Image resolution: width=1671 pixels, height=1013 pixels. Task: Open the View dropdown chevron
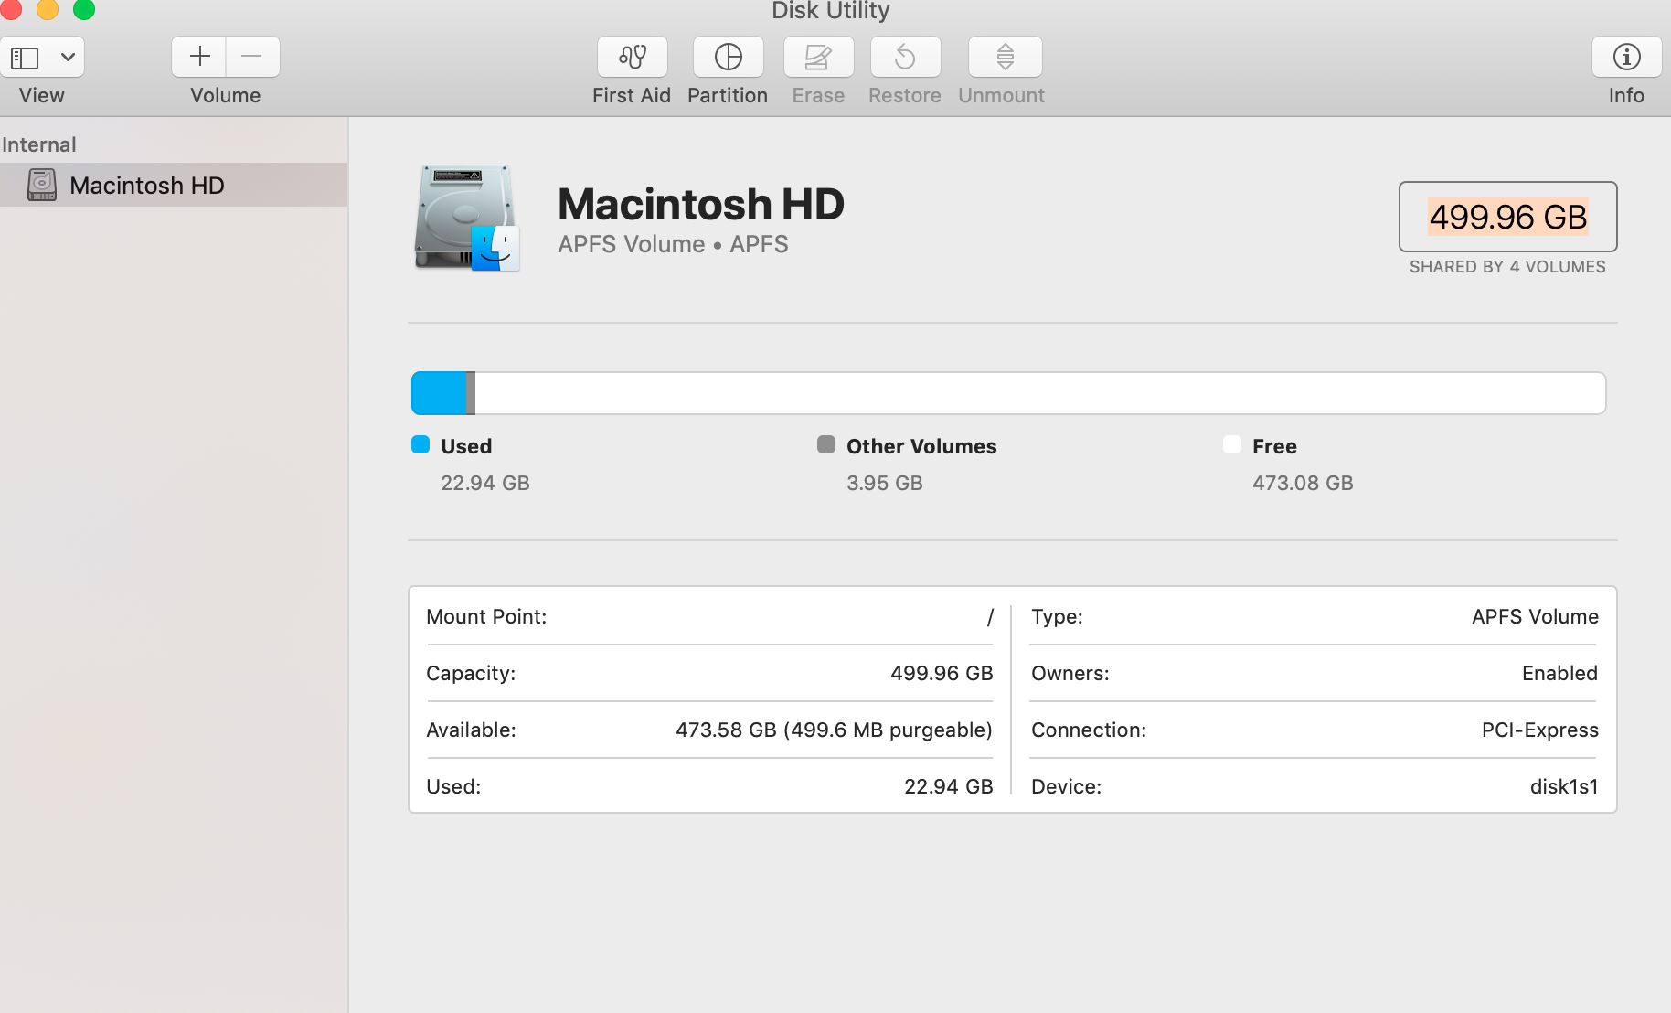click(x=68, y=57)
